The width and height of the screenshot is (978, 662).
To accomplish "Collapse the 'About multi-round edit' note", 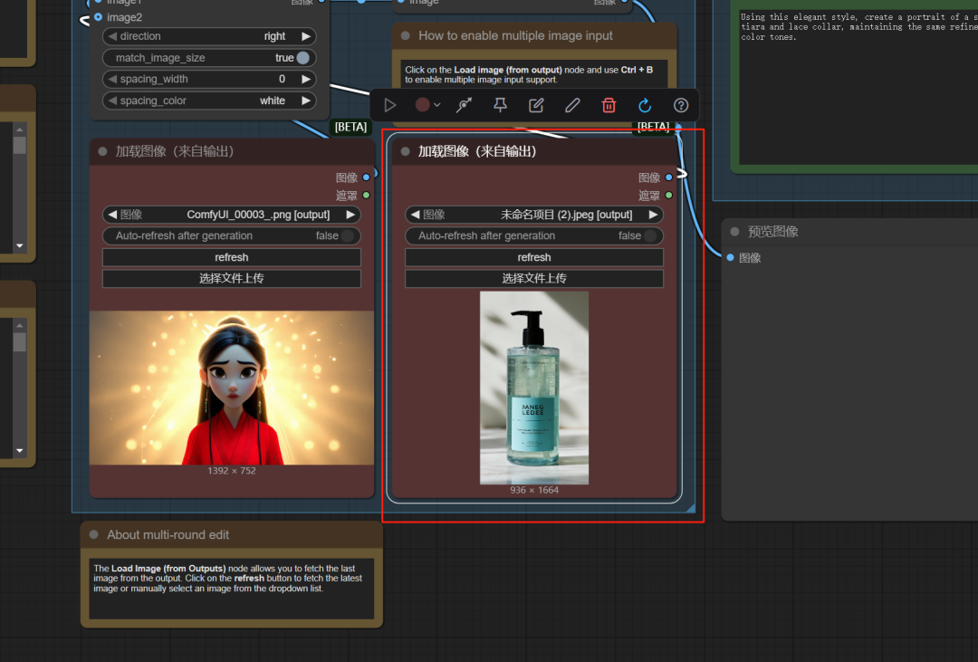I will pyautogui.click(x=93, y=534).
